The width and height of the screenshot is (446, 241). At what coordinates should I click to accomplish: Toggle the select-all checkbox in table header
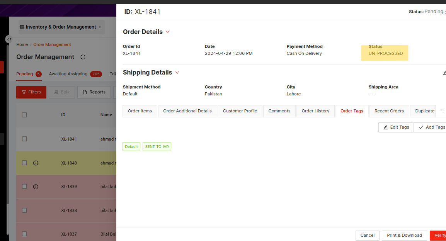point(24,115)
